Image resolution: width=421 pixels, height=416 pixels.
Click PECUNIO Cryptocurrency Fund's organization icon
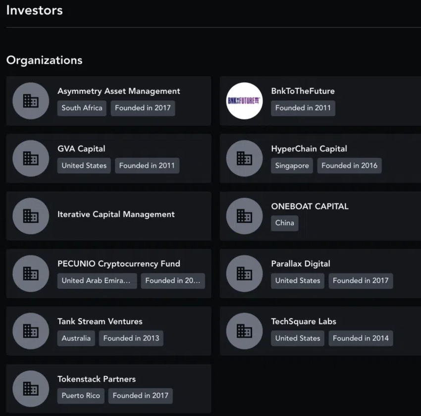coord(31,273)
